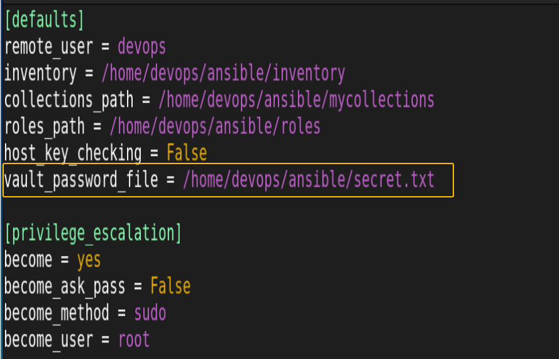The image size is (559, 359).
Task: Click the host_key_checking key
Action: pyautogui.click(x=73, y=153)
